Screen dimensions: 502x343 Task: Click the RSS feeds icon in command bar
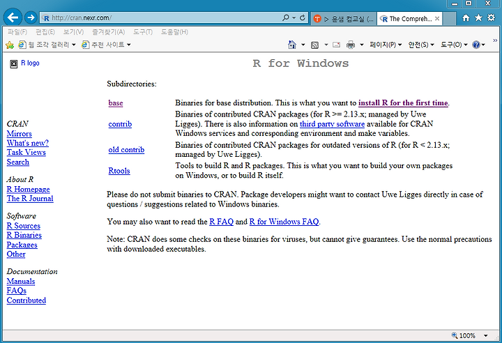click(314, 45)
